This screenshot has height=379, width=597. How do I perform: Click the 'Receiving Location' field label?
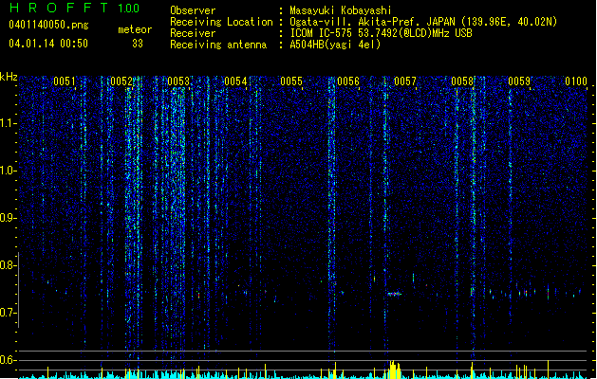[221, 22]
